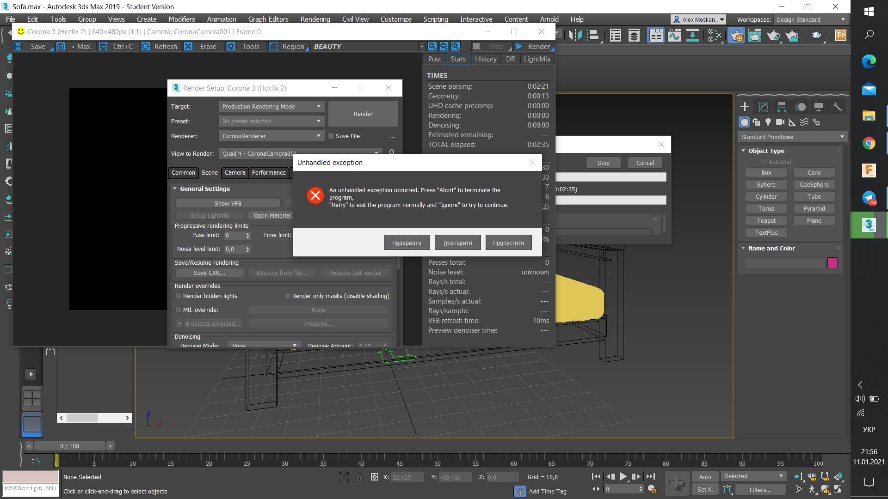Click the Play Animation button
Image resolution: width=888 pixels, height=499 pixels.
623,476
